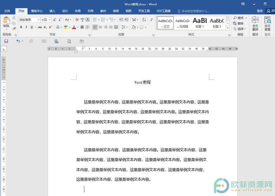Toggle italic formatting
The width and height of the screenshot is (275, 196).
tap(26, 27)
